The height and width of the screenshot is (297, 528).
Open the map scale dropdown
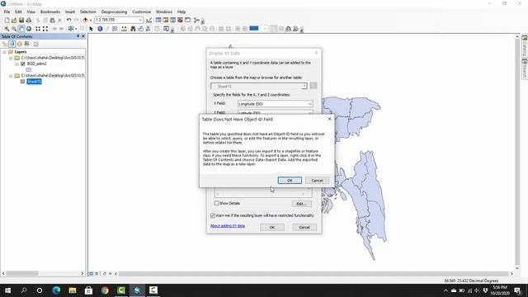click(140, 20)
